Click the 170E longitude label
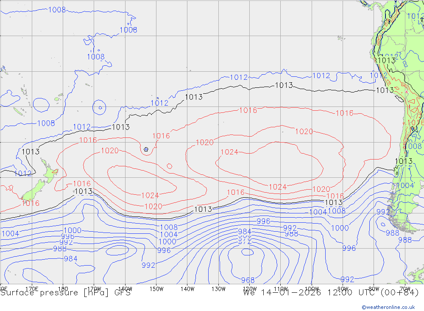424x311 pixels. click(32, 289)
